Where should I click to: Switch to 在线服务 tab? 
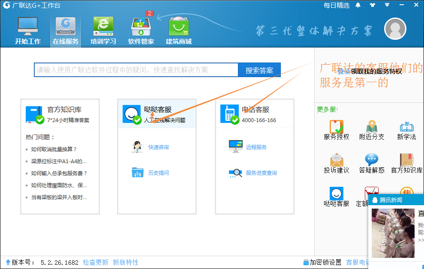[66, 30]
